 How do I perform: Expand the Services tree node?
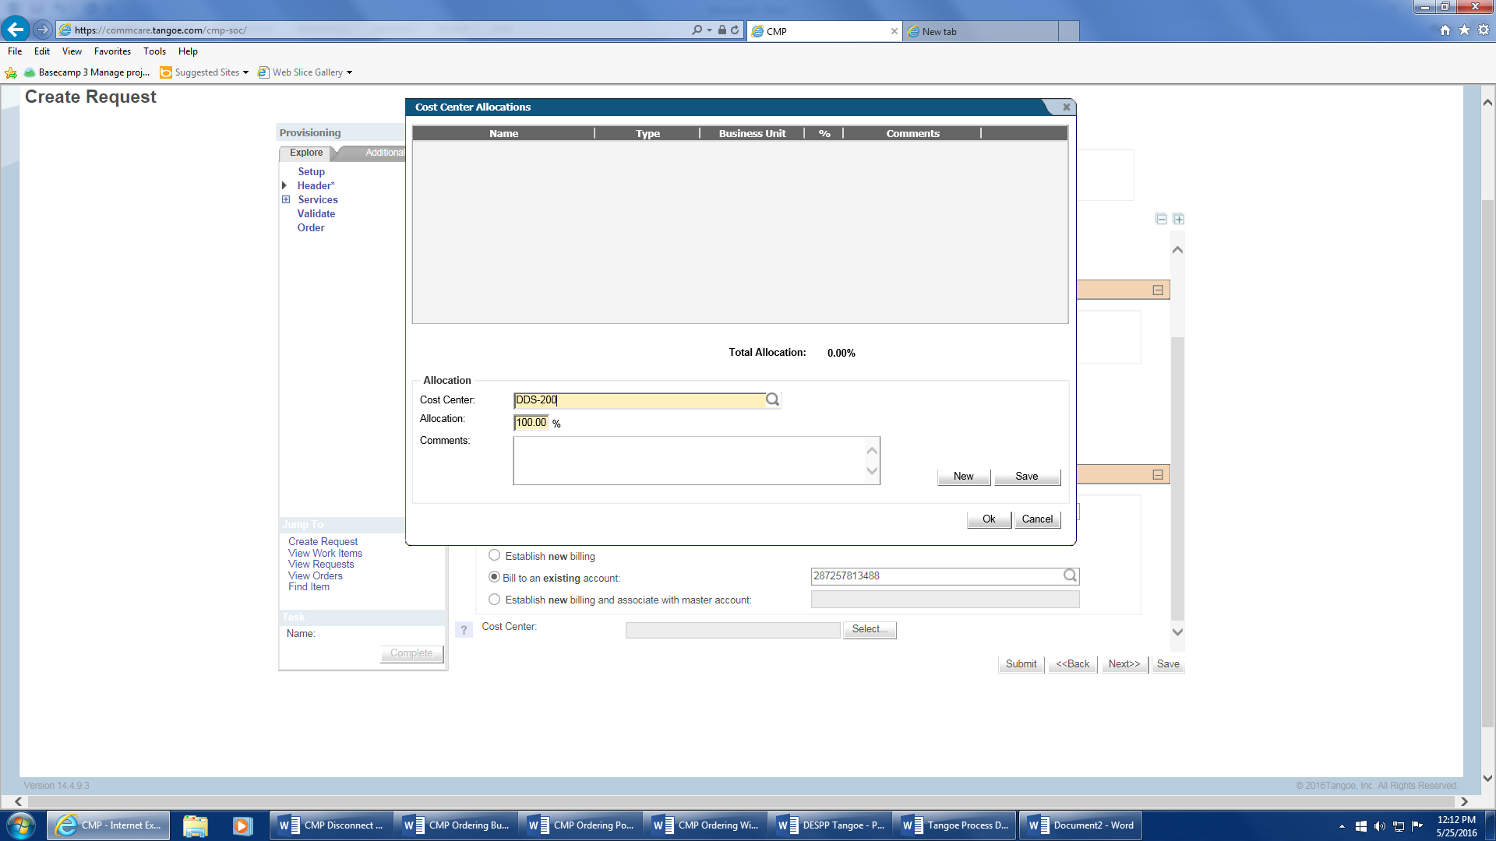tap(286, 199)
